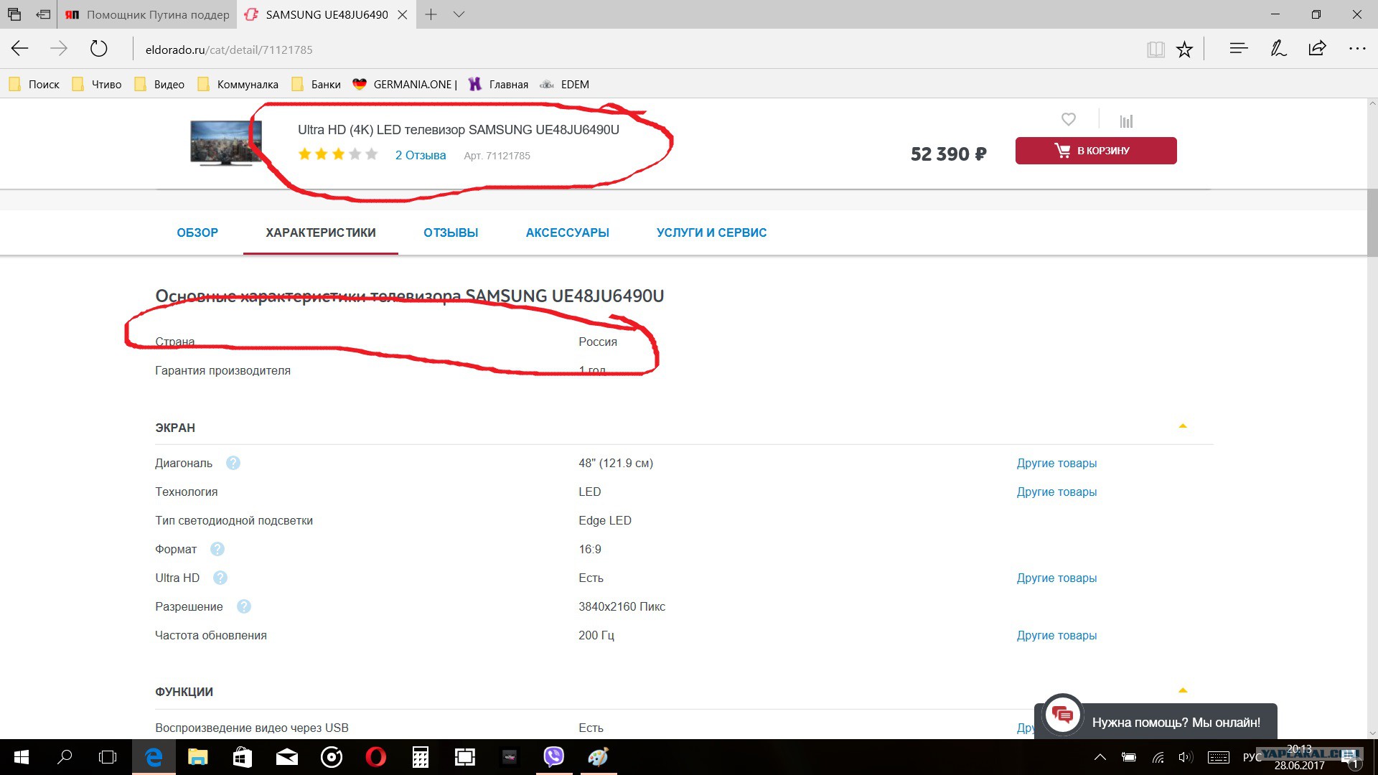Open the EDEM bookmark
Viewport: 1378px width, 775px height.
point(565,85)
